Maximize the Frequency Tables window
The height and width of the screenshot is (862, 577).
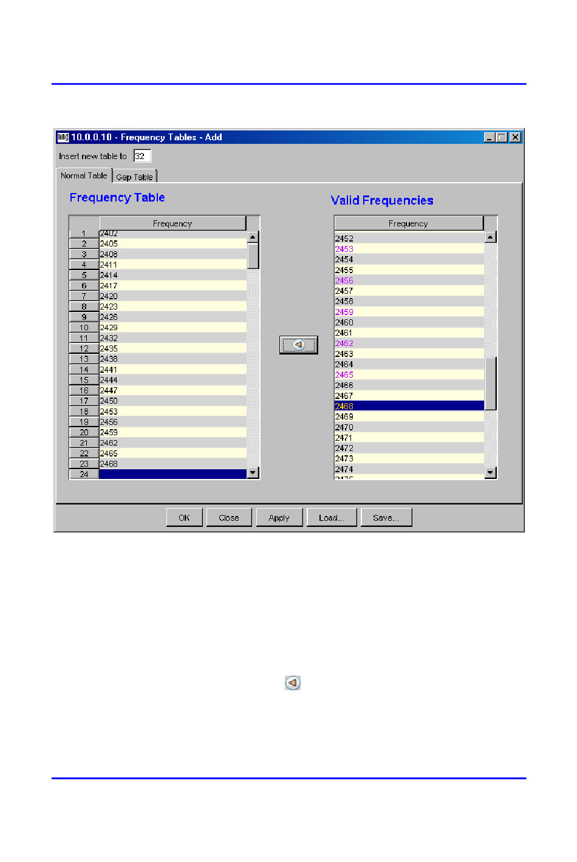[502, 137]
